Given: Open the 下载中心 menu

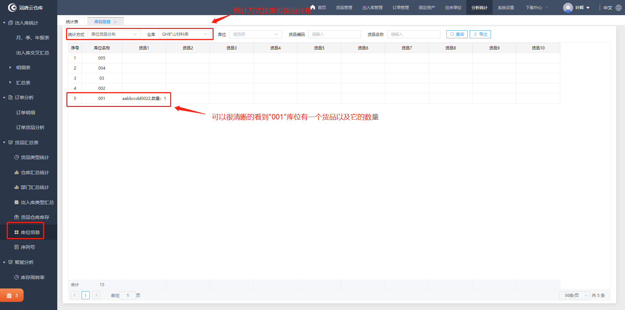Looking at the screenshot, I should [537, 7].
